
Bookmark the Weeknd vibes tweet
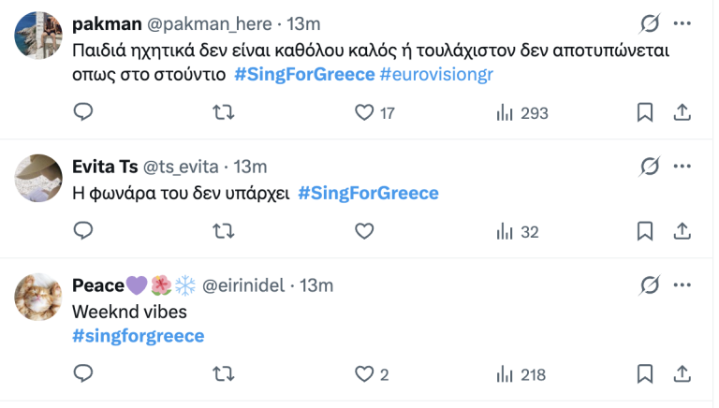click(645, 374)
